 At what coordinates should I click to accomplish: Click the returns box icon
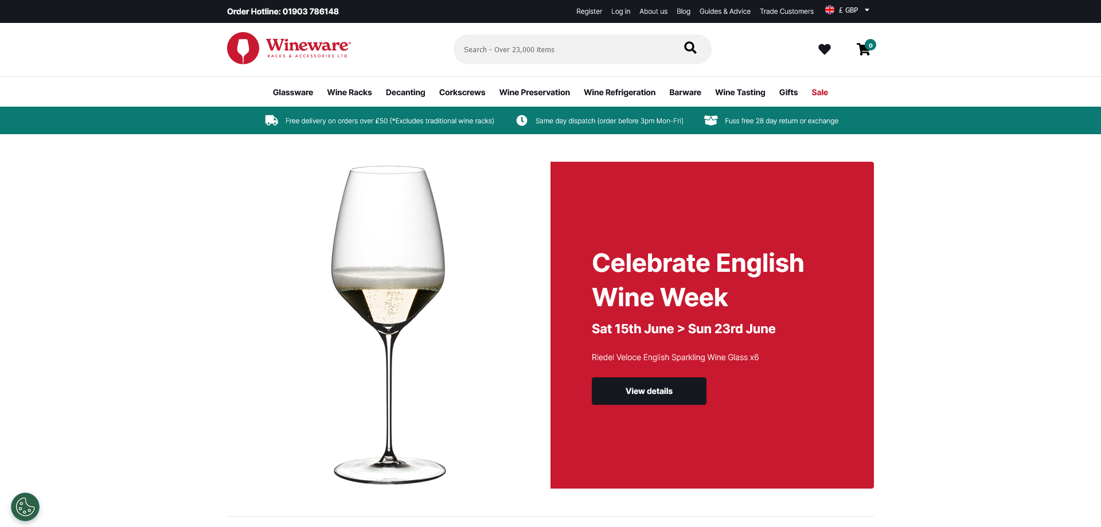point(711,120)
